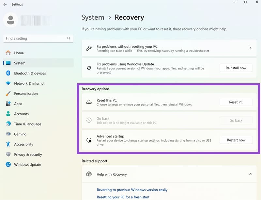This screenshot has width=261, height=200.
Task: Click the back arrow in Settings title bar
Action: (x=5, y=5)
